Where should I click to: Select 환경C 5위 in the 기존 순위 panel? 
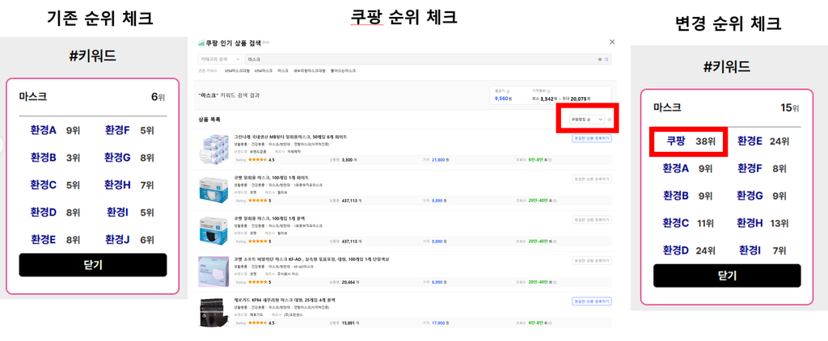56,185
